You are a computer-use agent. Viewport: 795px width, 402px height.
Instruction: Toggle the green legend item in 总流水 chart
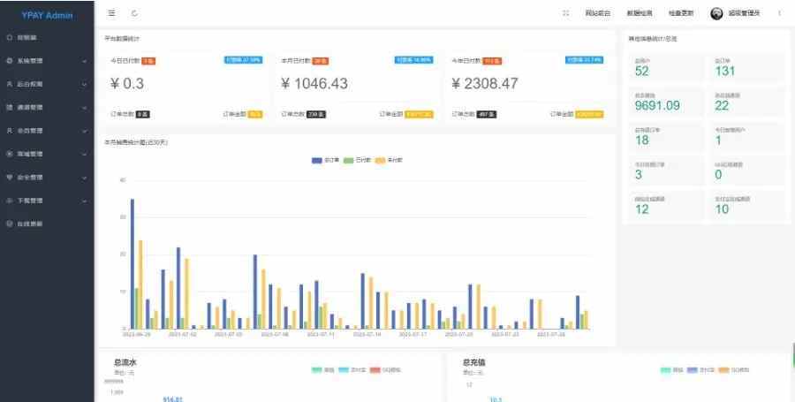pos(323,370)
